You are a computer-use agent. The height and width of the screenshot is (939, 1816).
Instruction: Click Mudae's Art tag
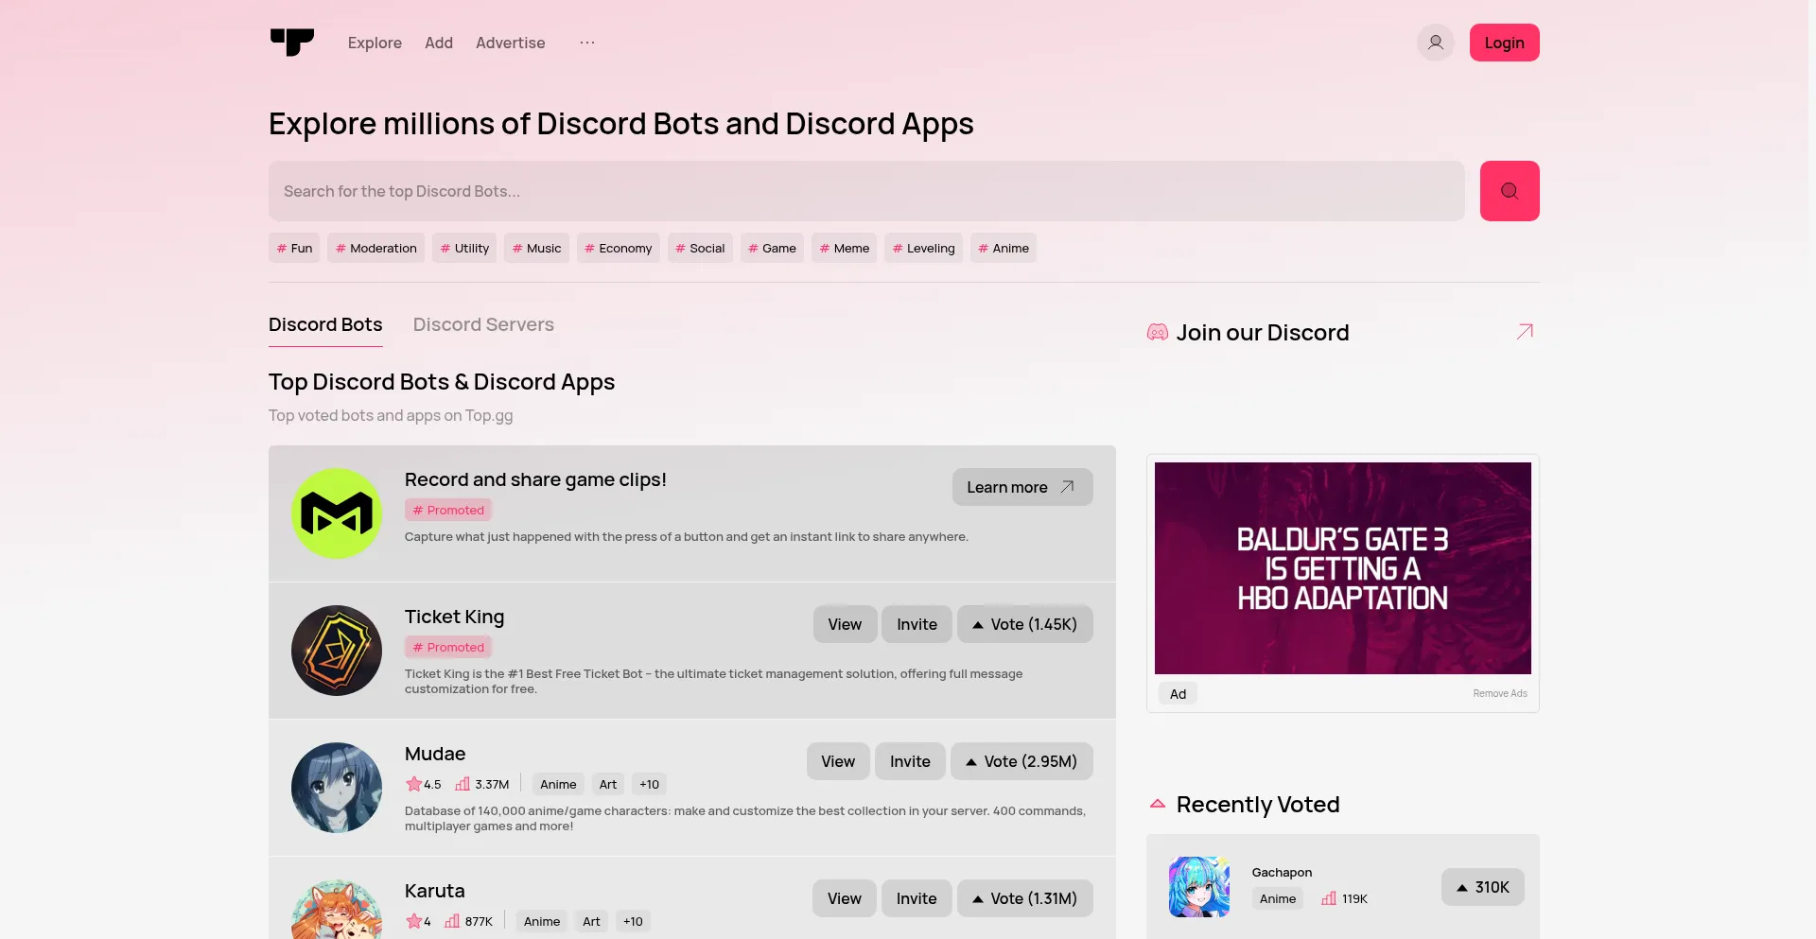(x=608, y=784)
